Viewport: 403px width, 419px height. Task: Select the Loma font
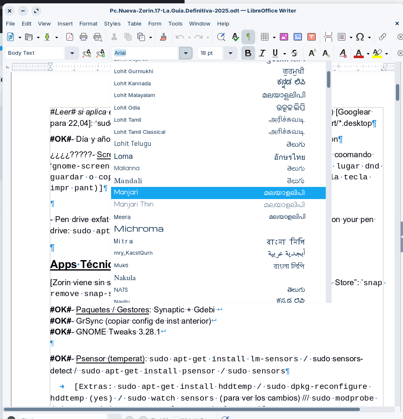click(x=218, y=156)
